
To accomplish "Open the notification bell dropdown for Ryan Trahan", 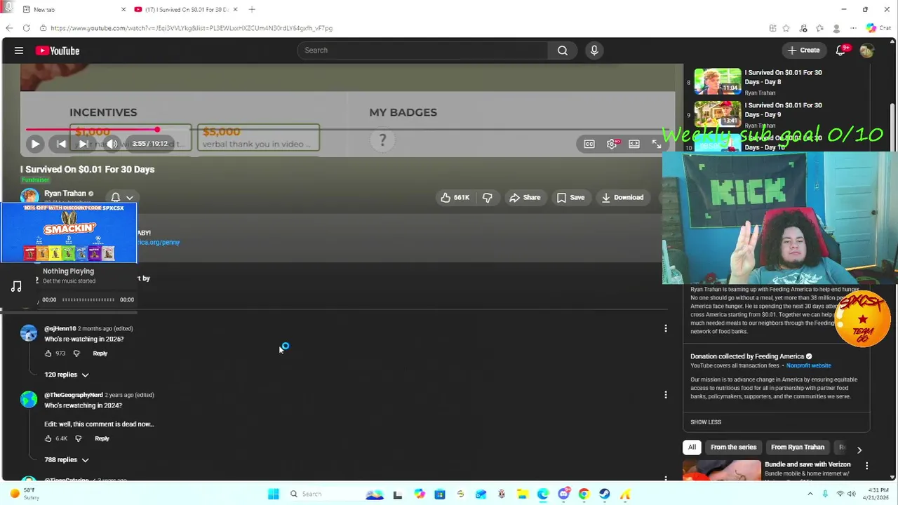I will tap(122, 198).
